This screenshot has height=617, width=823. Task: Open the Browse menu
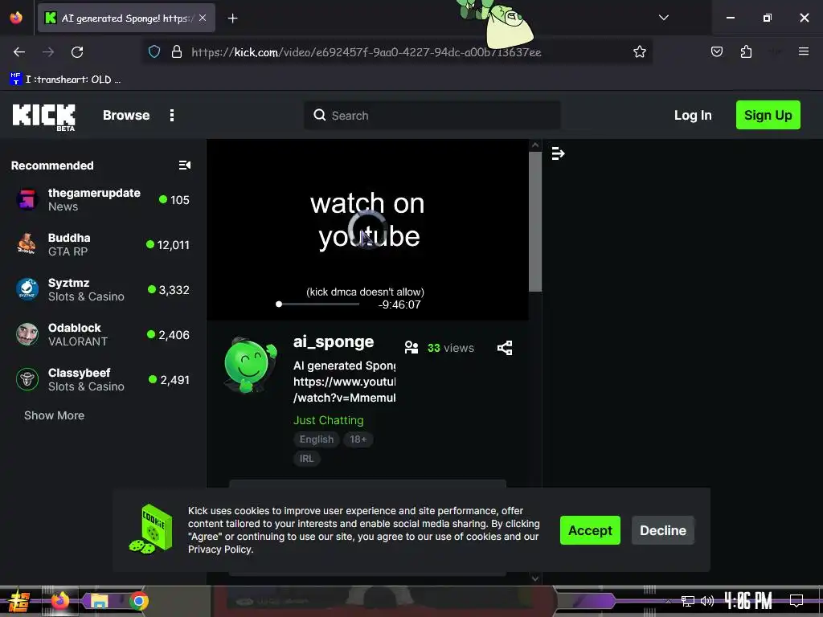(x=126, y=116)
